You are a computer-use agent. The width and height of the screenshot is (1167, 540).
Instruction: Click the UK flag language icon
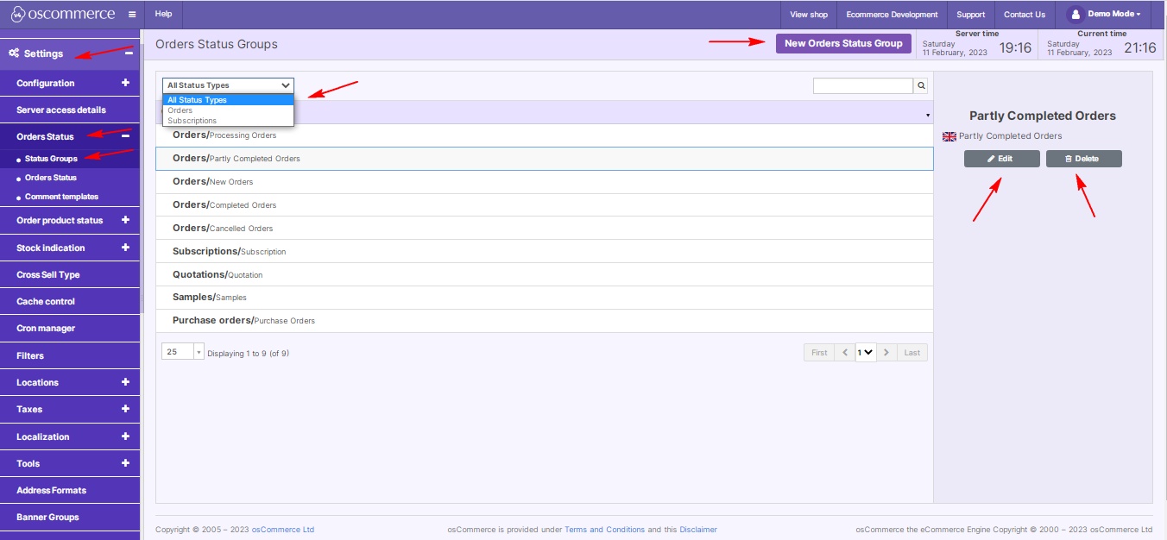coord(949,136)
